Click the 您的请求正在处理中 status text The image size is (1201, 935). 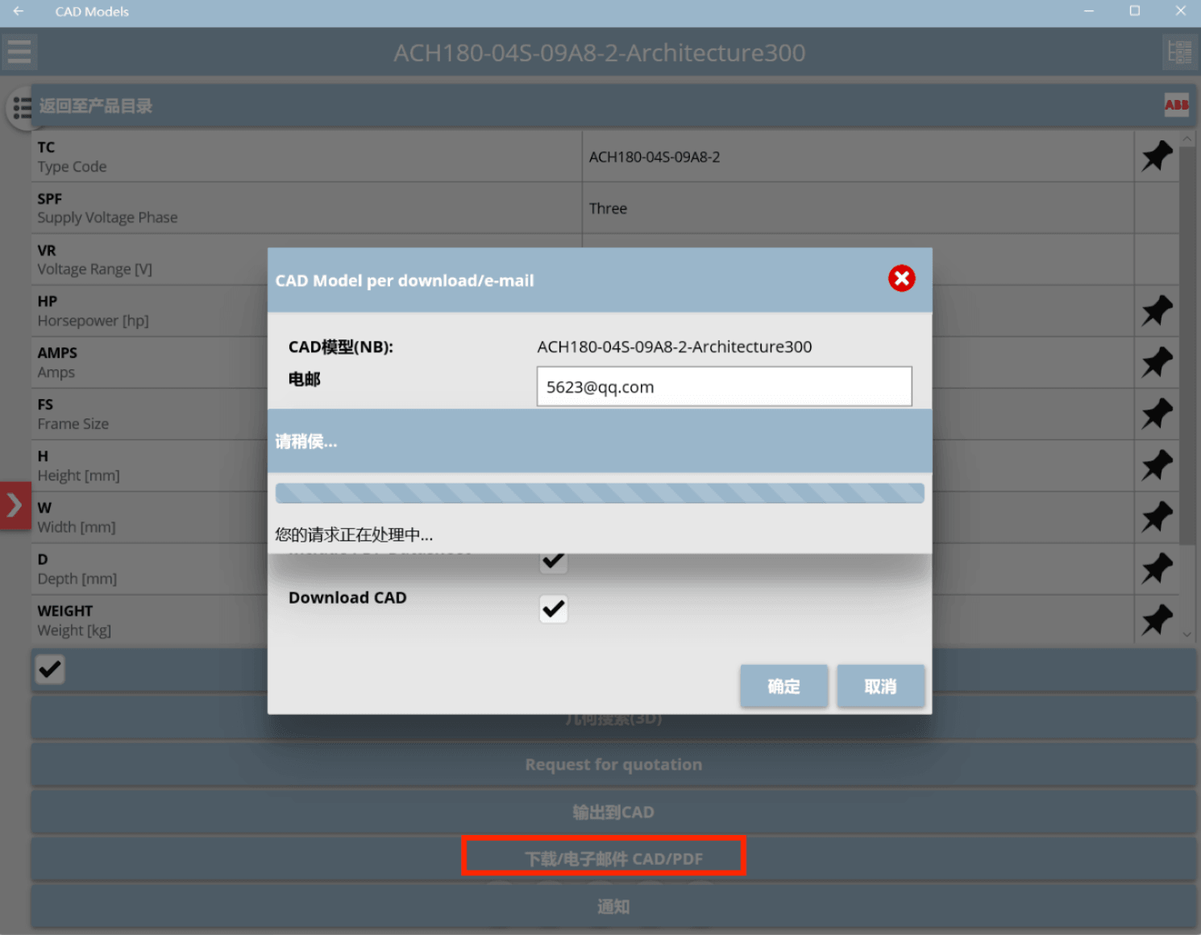354,534
